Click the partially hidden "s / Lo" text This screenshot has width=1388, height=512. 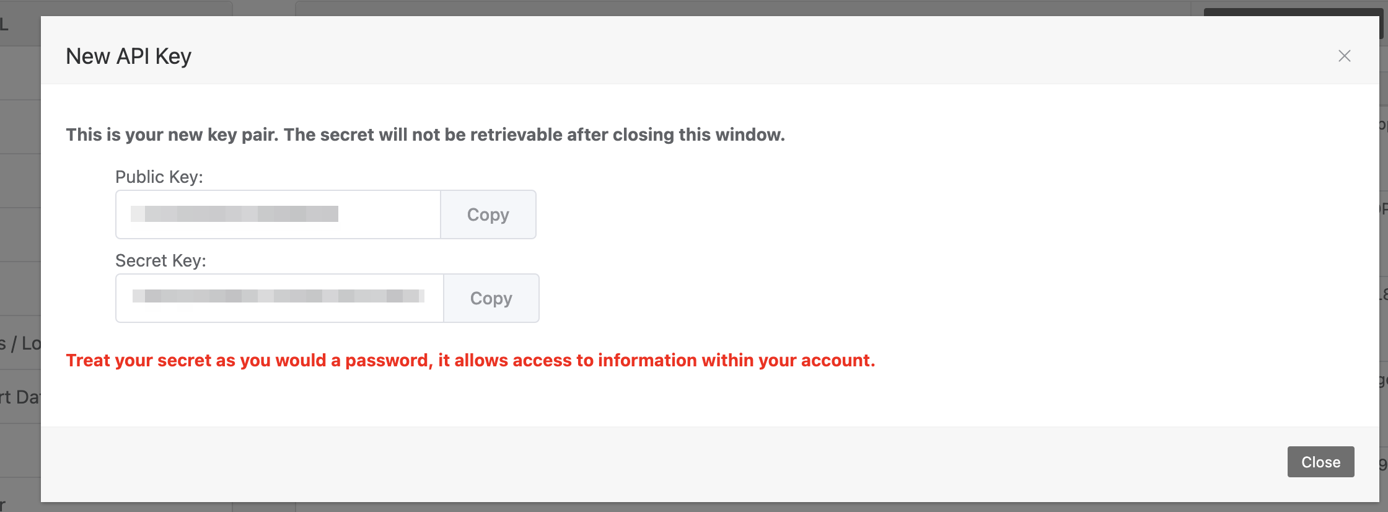[20, 343]
